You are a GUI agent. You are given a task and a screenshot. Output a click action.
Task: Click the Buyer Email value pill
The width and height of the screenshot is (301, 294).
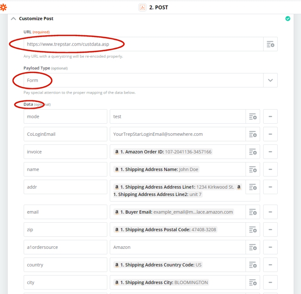(x=174, y=212)
